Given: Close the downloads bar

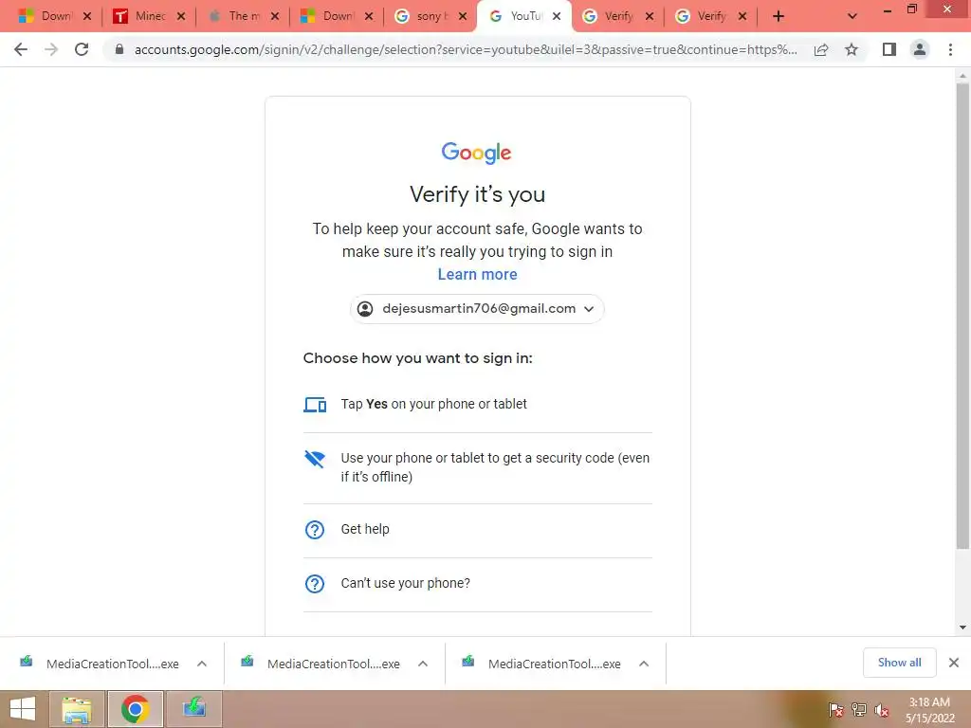Looking at the screenshot, I should pos(954,663).
